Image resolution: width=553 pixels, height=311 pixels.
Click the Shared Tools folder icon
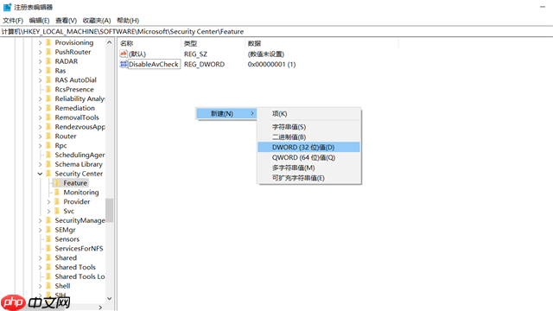click(48, 267)
